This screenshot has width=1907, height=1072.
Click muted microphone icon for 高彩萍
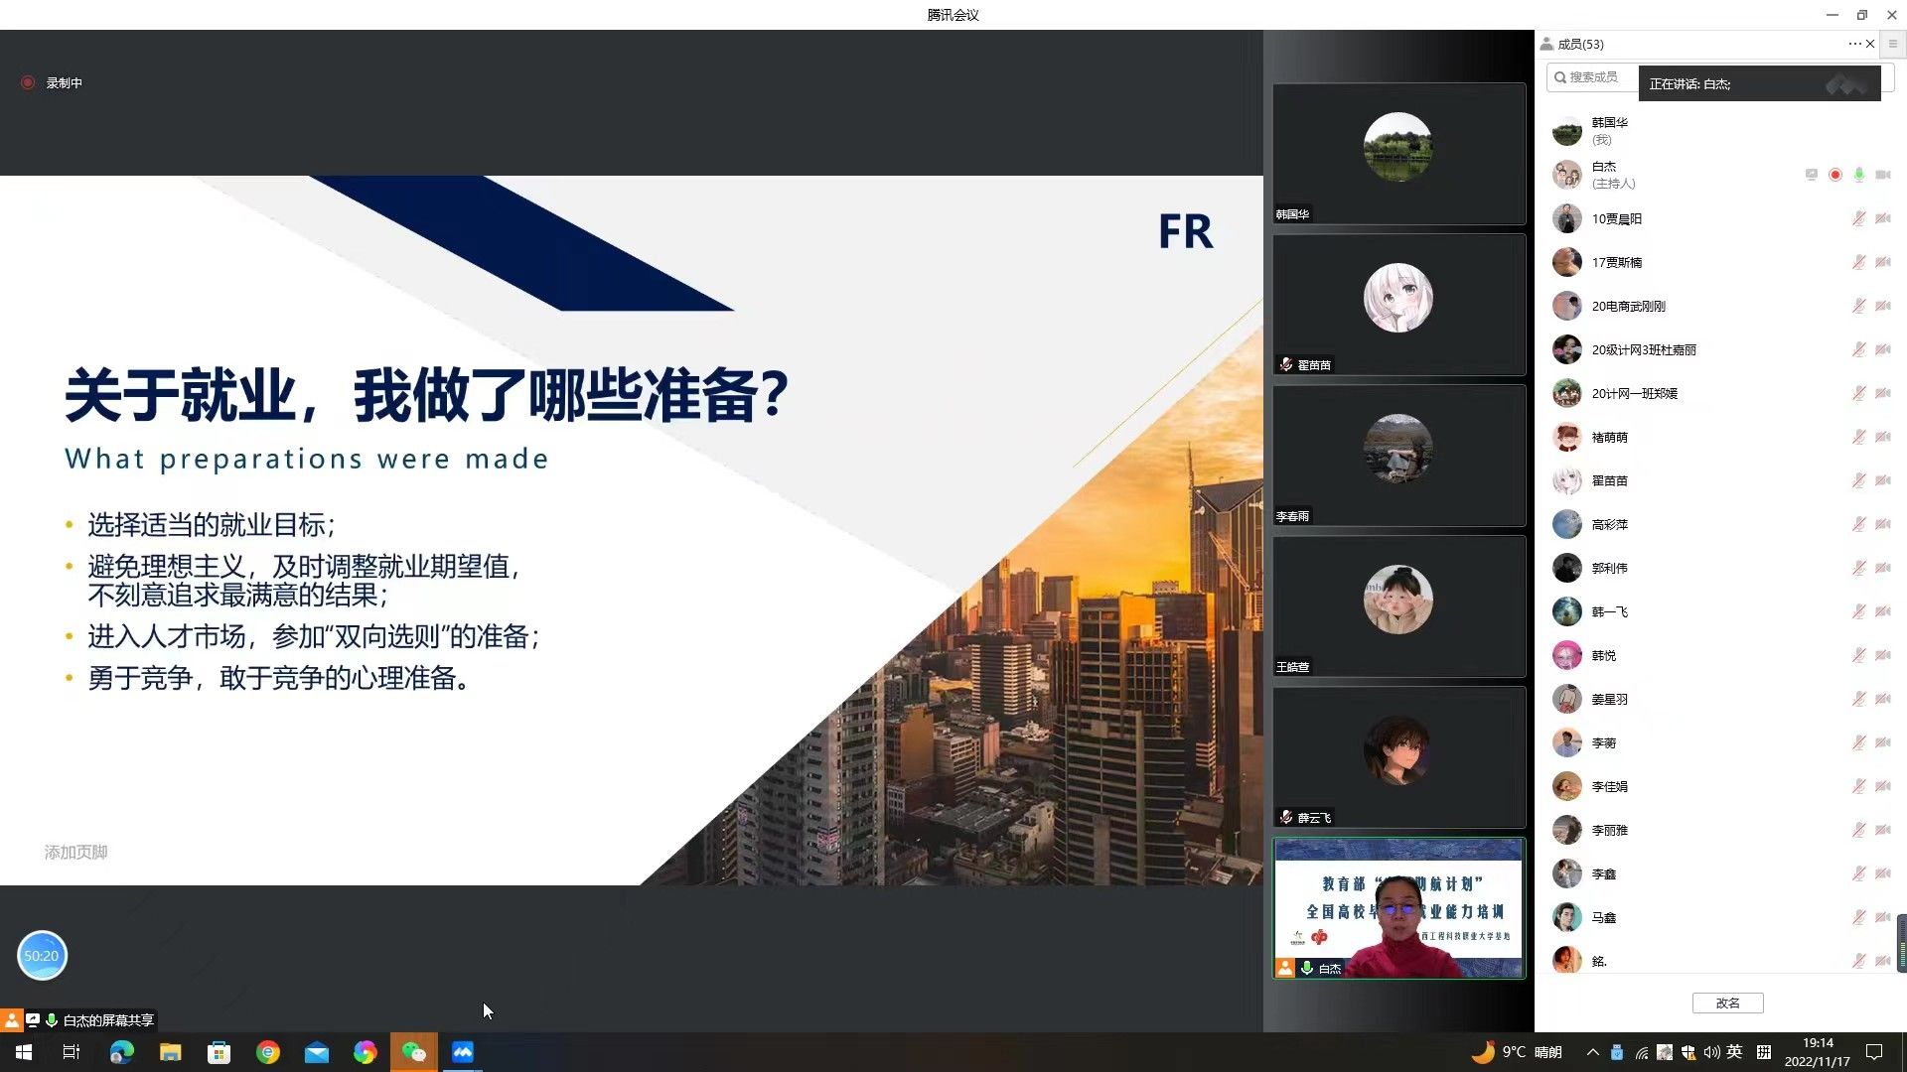[1859, 524]
